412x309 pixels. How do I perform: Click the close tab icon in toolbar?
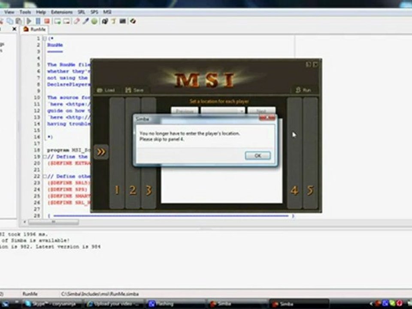[x=66, y=21]
